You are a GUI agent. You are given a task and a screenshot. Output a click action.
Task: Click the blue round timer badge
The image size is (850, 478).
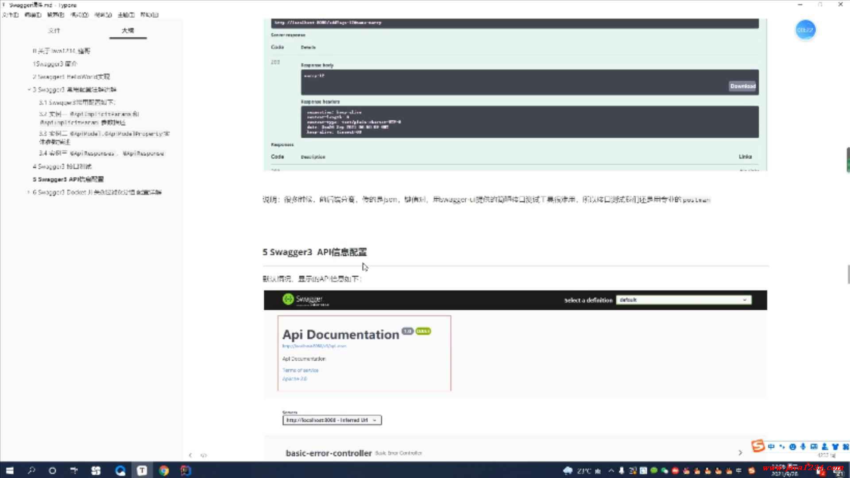click(x=805, y=30)
